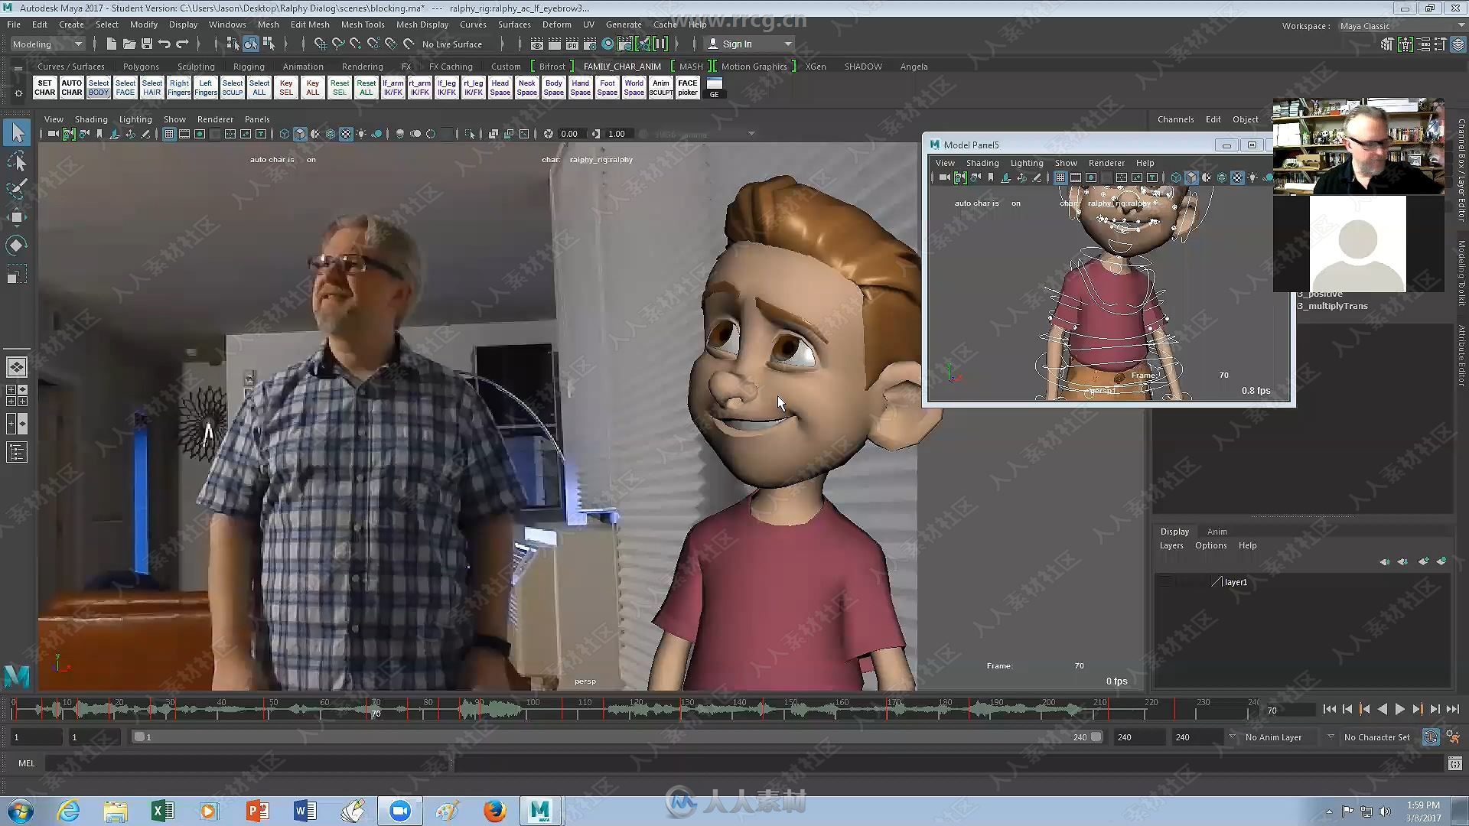
Task: Click SET CHAR shelf button
Action: (x=44, y=87)
